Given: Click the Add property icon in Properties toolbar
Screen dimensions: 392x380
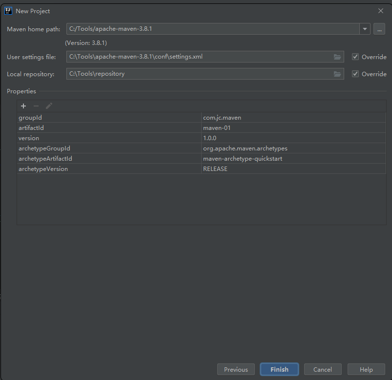Looking at the screenshot, I should tap(23, 106).
